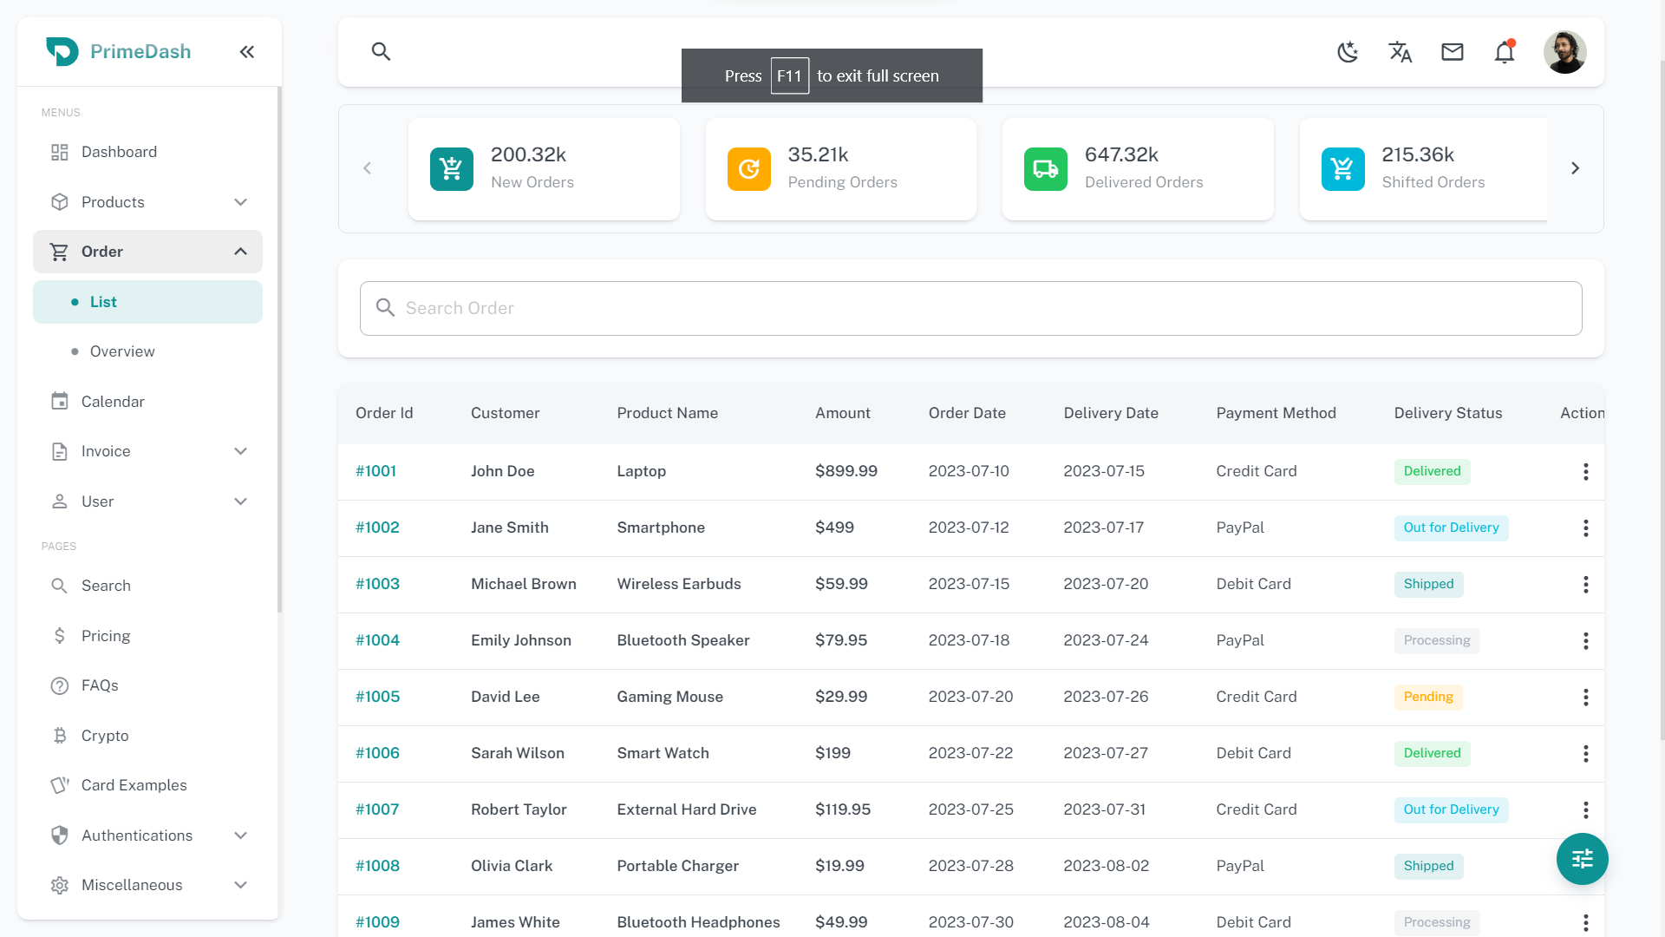Open action menu for order #1005
Image resolution: width=1665 pixels, height=937 pixels.
[1585, 697]
